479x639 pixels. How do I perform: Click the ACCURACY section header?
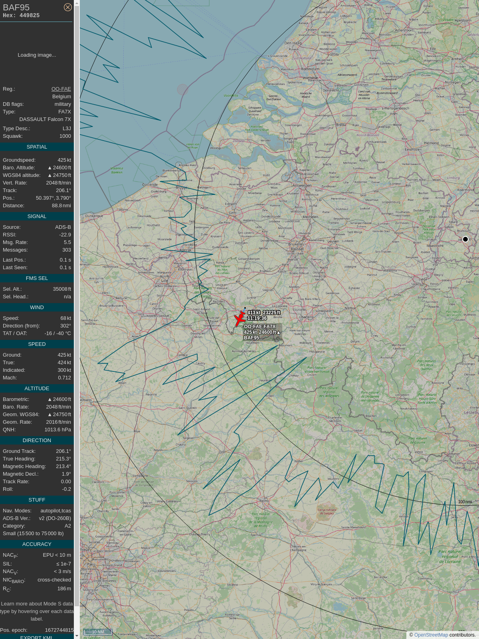(37, 544)
